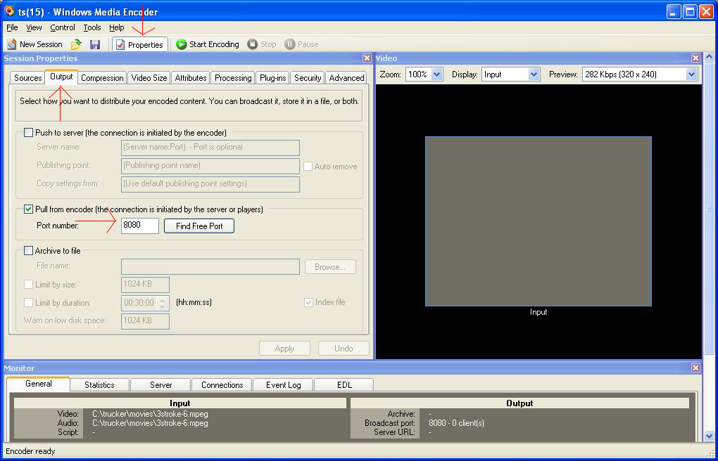
Task: Select the Output tab
Action: coord(61,77)
